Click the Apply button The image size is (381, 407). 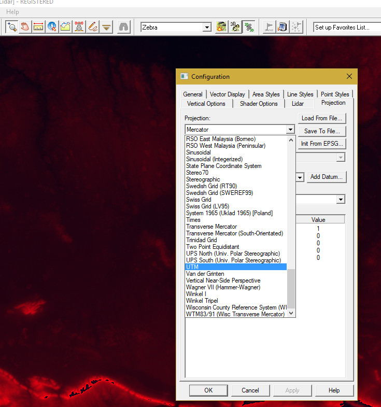(292, 390)
